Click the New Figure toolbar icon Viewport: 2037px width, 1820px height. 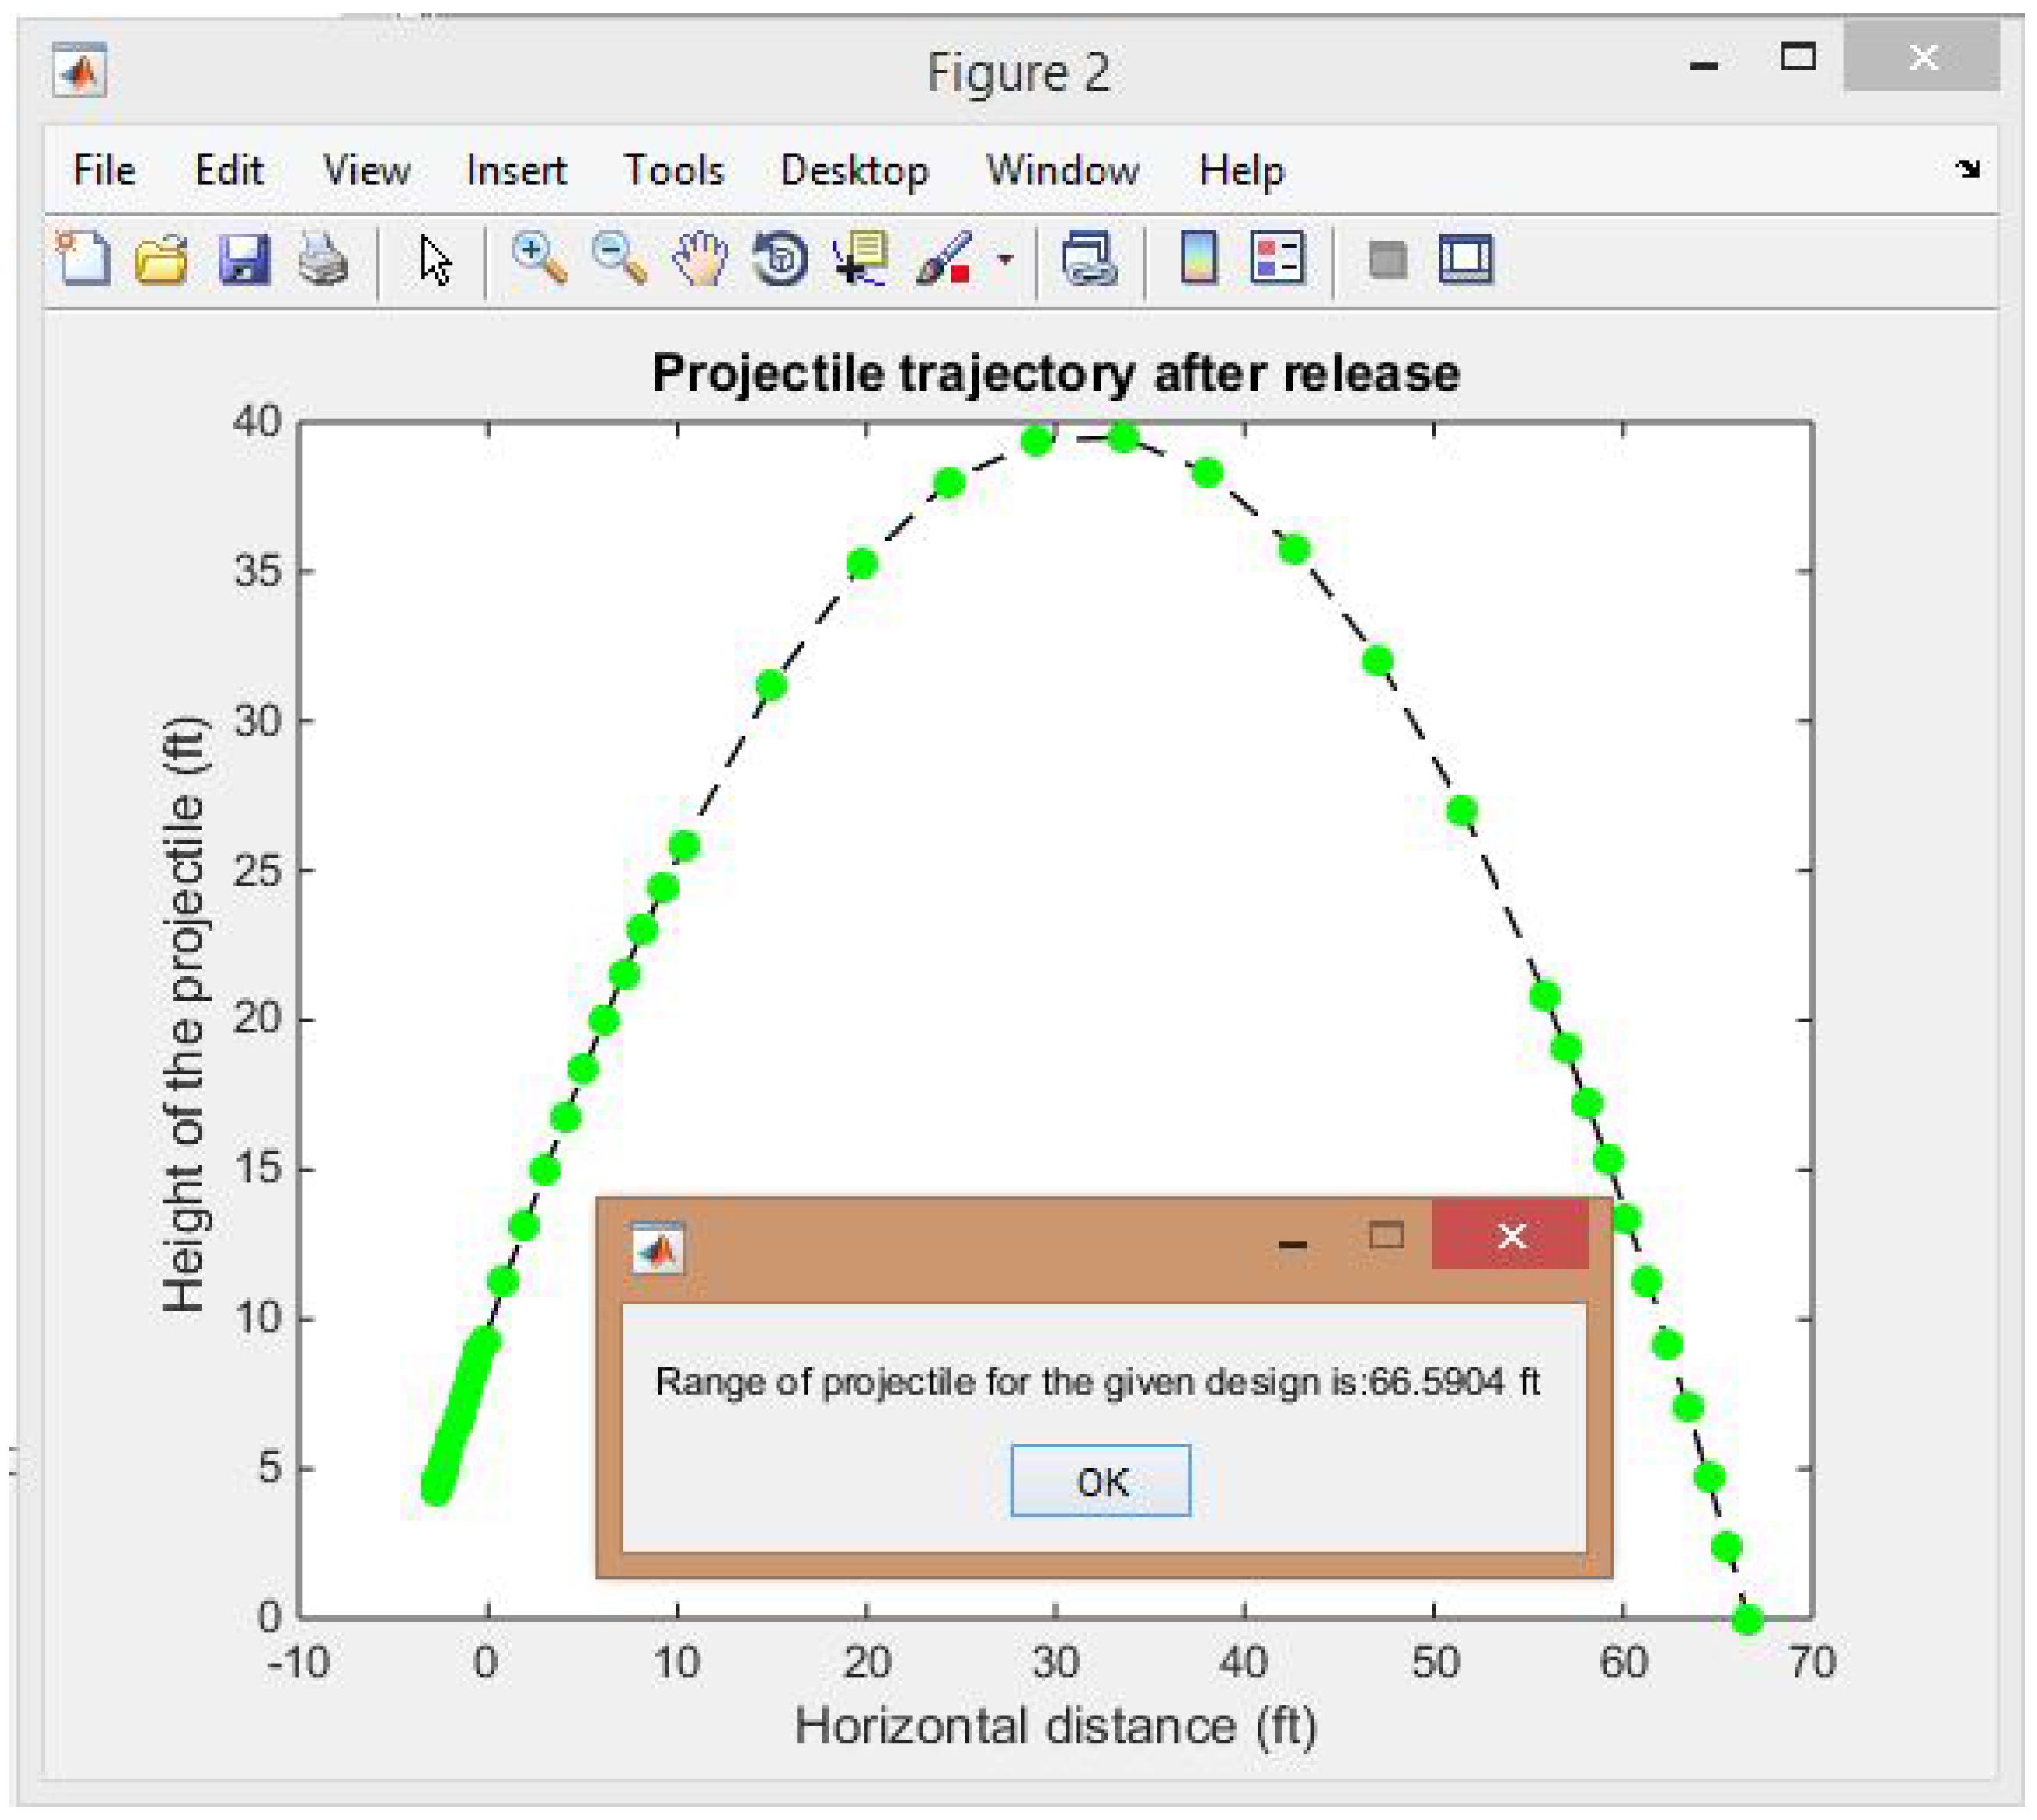pos(82,260)
